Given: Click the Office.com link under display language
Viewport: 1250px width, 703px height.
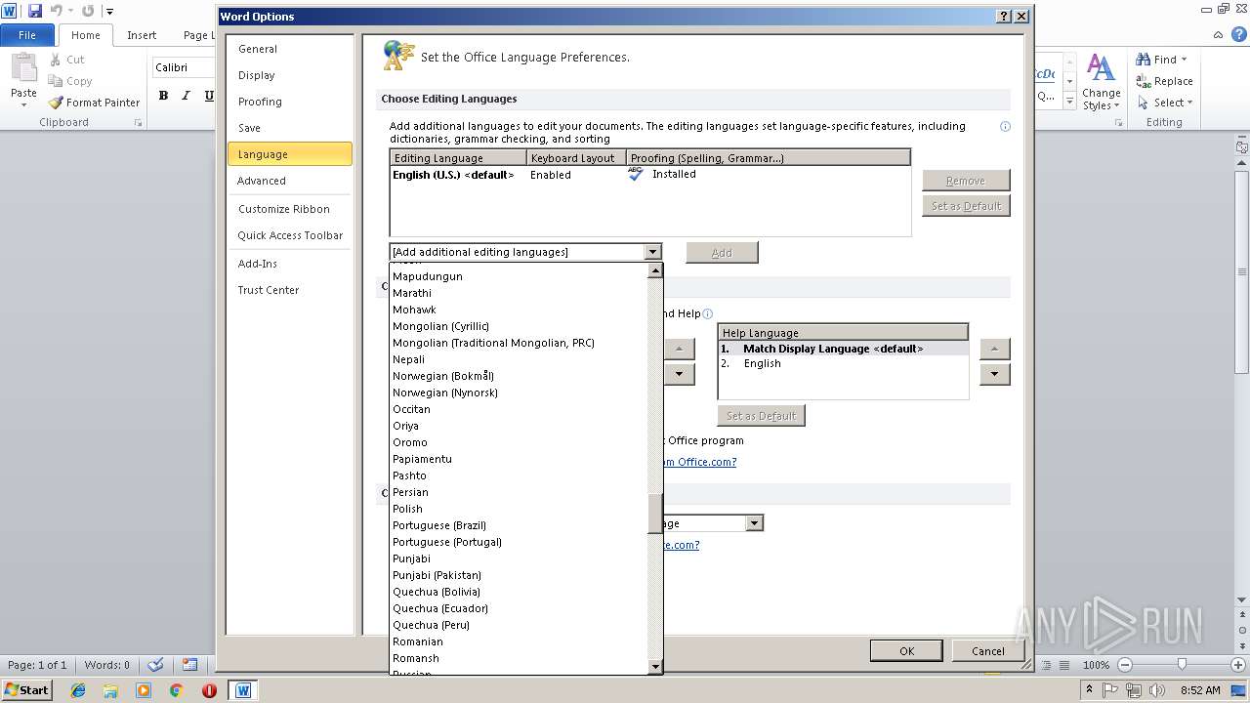Looking at the screenshot, I should click(700, 462).
